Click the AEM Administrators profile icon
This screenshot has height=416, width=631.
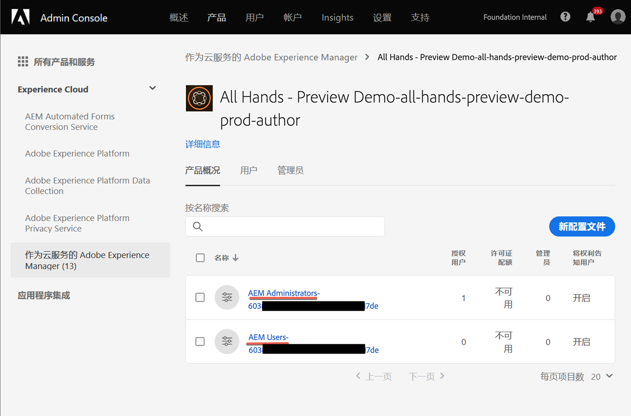point(227,297)
